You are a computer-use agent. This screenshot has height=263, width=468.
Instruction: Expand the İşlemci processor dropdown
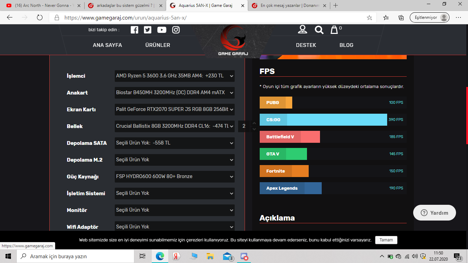point(175,76)
